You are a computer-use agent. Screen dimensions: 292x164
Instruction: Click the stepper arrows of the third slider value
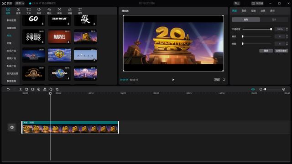tap(287, 44)
